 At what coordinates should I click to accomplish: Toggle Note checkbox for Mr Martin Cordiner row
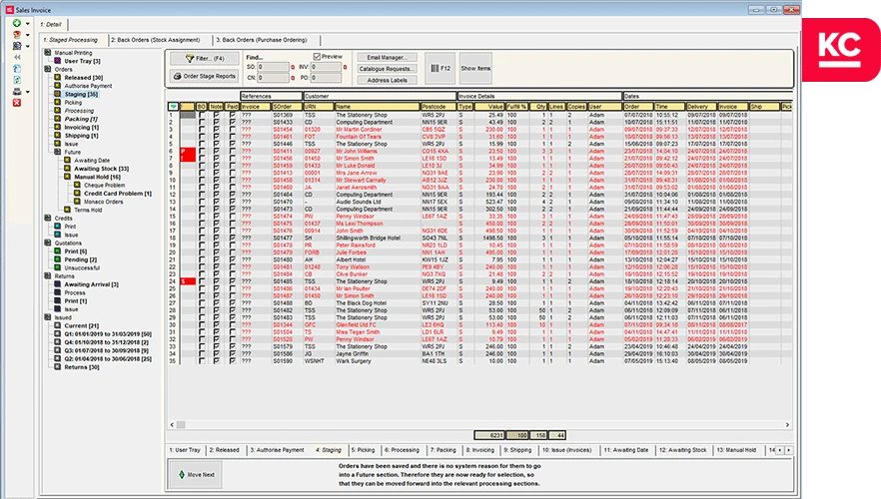pyautogui.click(x=217, y=129)
